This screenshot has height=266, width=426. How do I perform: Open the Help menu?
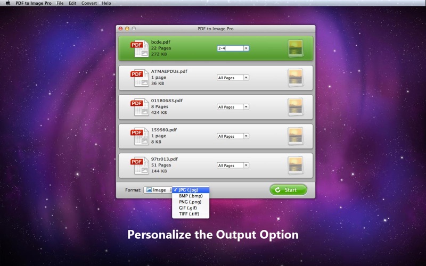106,3
